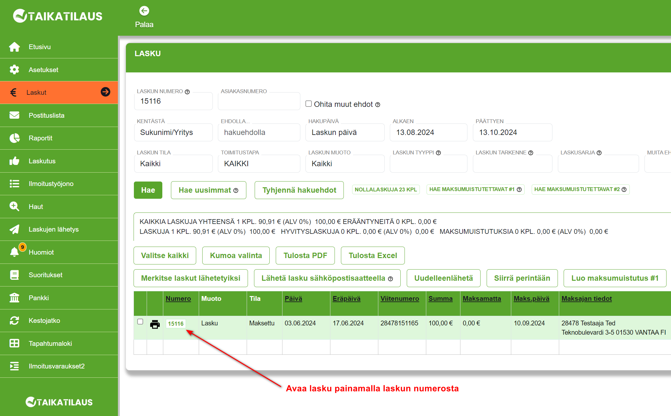Open Tapahtumaloki in the sidebar menu
The image size is (671, 416).
[x=59, y=343]
